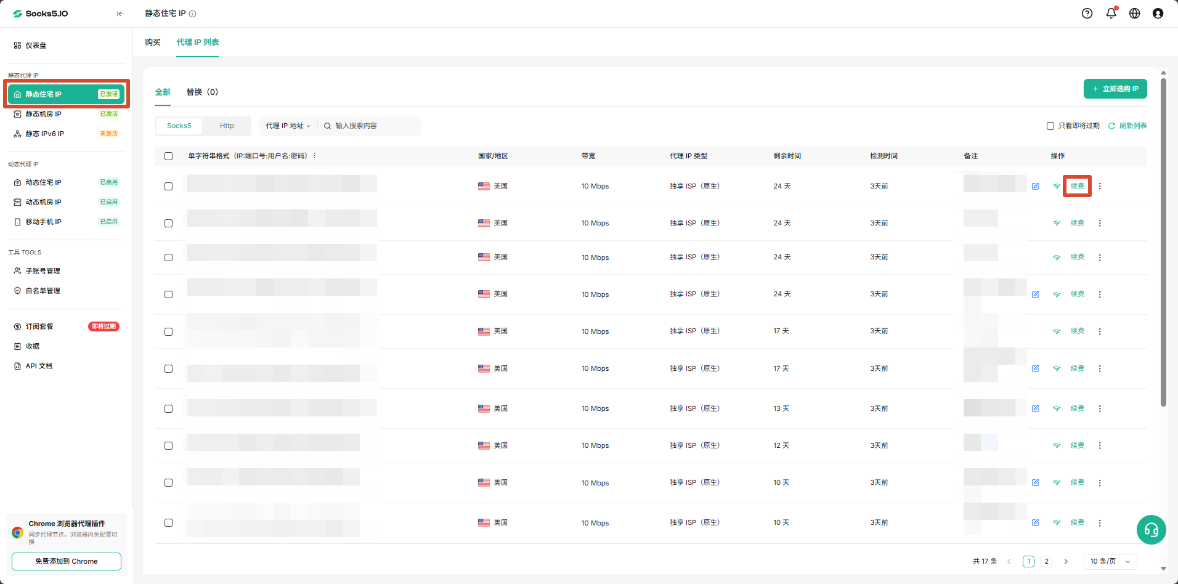Click the 立即选购 IP button

(1115, 89)
